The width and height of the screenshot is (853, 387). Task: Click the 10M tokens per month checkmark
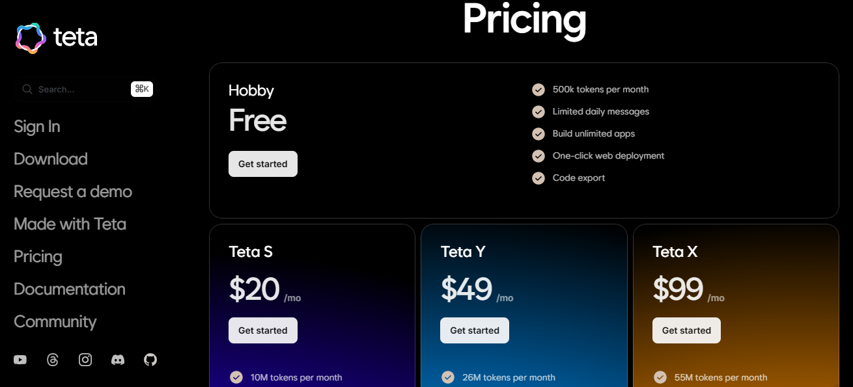click(x=236, y=377)
